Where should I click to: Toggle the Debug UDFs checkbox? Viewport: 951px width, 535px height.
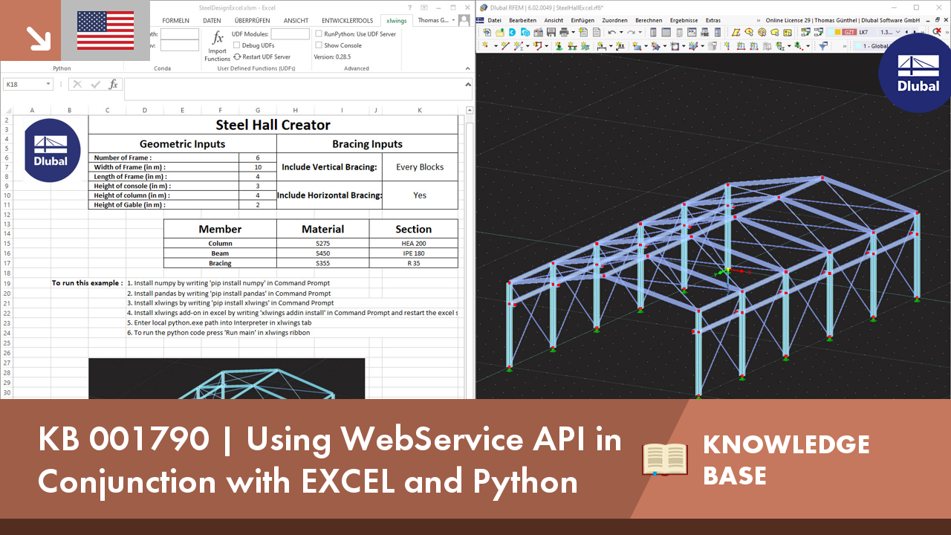pos(236,45)
